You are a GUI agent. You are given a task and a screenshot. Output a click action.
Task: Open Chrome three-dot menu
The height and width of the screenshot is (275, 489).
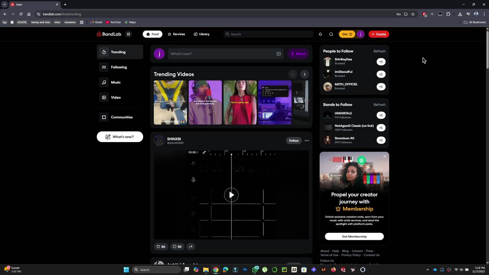point(484,14)
